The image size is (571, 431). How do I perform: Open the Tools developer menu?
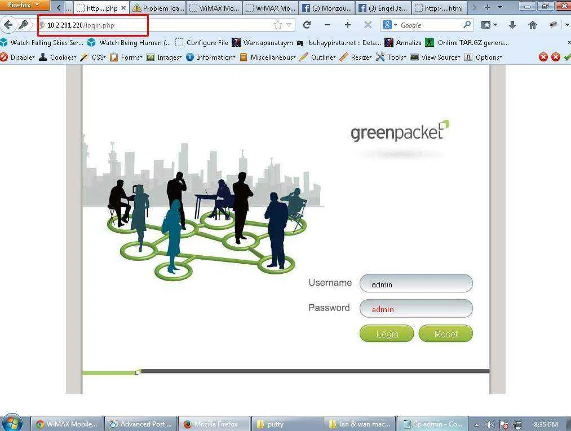pos(391,57)
